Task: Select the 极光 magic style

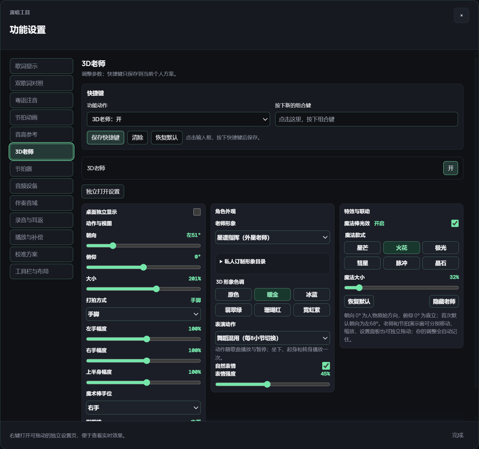Action: (440, 248)
